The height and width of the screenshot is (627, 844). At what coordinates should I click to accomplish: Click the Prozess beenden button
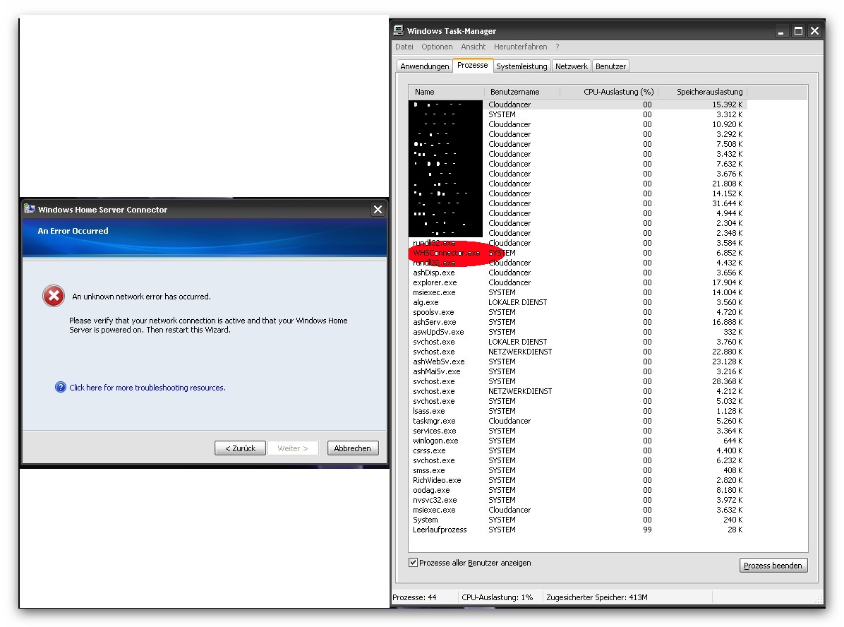click(773, 565)
